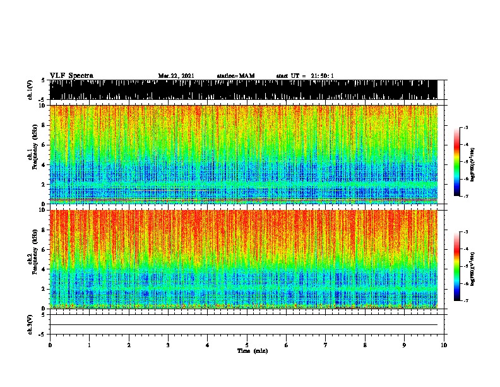Click the "7" tick on the Time axis
500x387 pixels.
click(x=326, y=345)
